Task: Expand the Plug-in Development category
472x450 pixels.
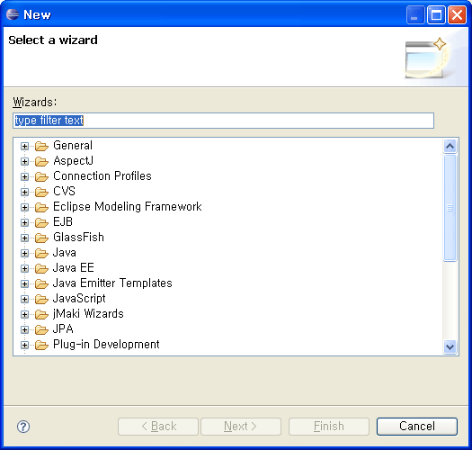Action: click(24, 345)
